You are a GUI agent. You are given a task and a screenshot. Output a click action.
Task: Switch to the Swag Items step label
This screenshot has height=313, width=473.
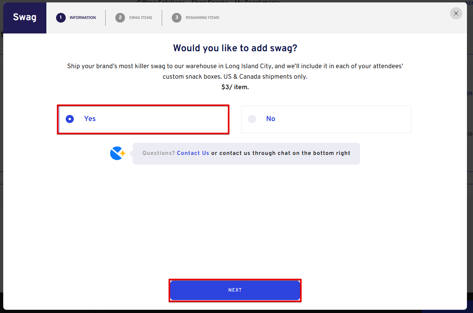click(x=141, y=18)
